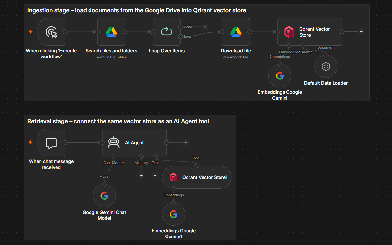
Task: Select the Ingestion stage sticky note title
Action: pyautogui.click(x=137, y=10)
